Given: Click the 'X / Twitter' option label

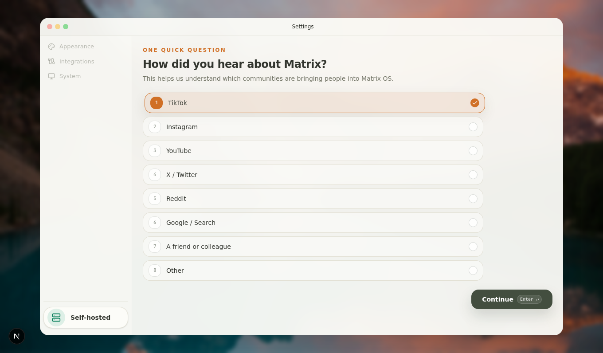Looking at the screenshot, I should (x=182, y=175).
